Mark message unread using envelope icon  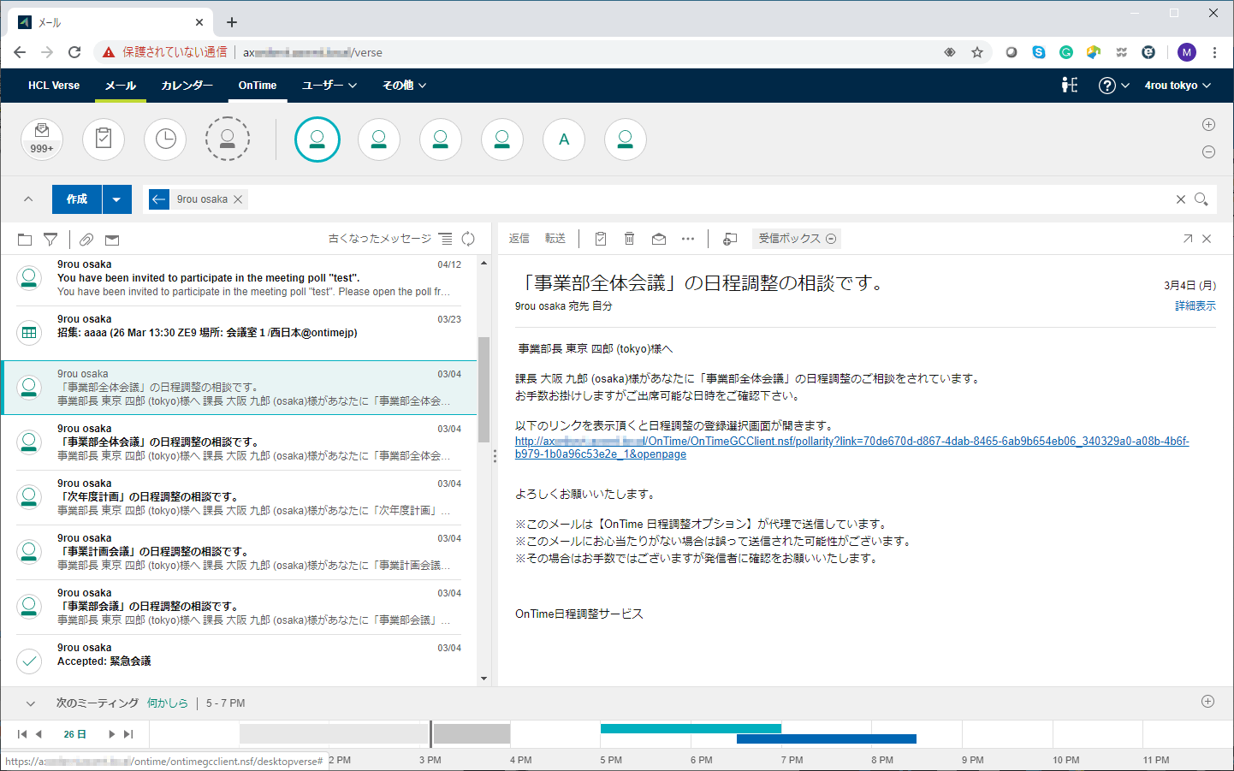click(x=658, y=239)
